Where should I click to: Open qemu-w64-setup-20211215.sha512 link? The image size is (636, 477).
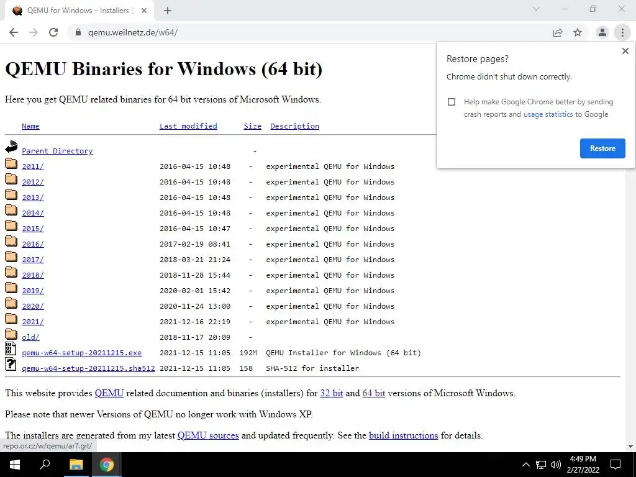[88, 368]
